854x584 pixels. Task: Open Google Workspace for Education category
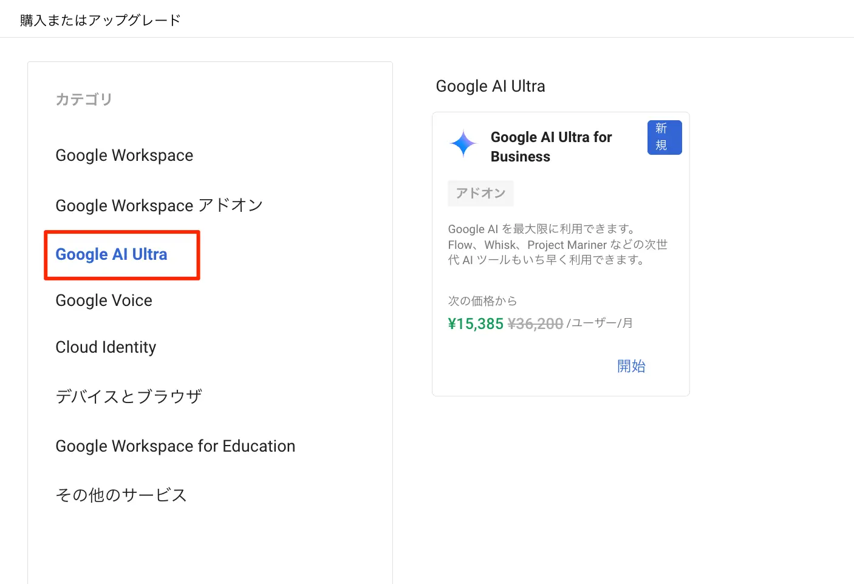pyautogui.click(x=175, y=446)
